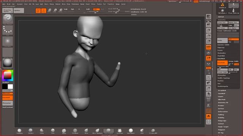This screenshot has height=136, width=243.
Task: Select the white secondary color swatch
Action: [x=10, y=87]
